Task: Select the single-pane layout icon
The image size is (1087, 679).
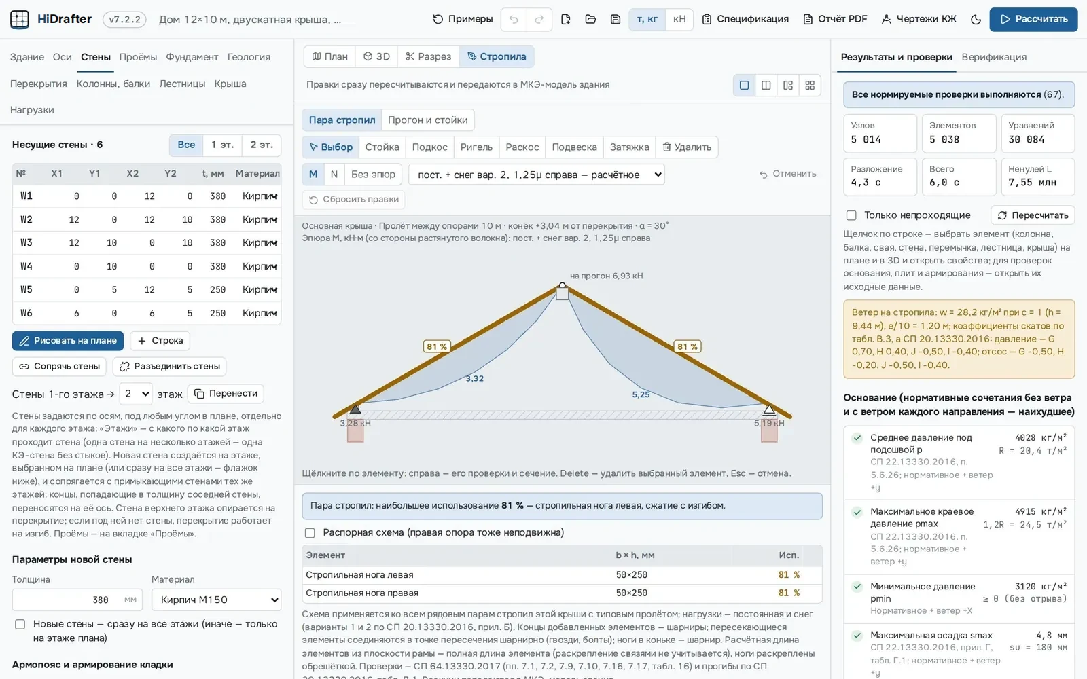Action: click(x=745, y=85)
